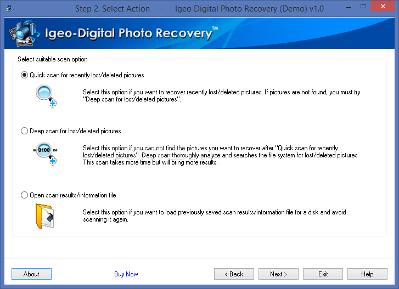Click the Deep scan 0100 magnifier icon
Screen dimensions: 399x289
45,154
